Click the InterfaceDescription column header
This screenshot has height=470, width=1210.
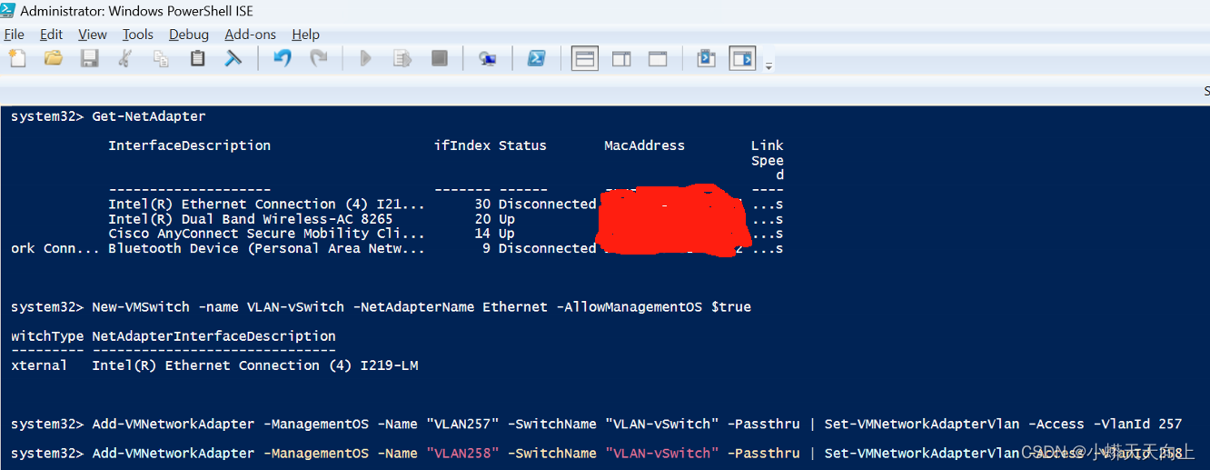pos(190,145)
